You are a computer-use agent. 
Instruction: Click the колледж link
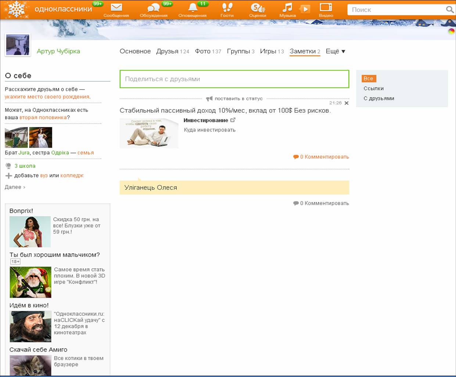point(72,176)
